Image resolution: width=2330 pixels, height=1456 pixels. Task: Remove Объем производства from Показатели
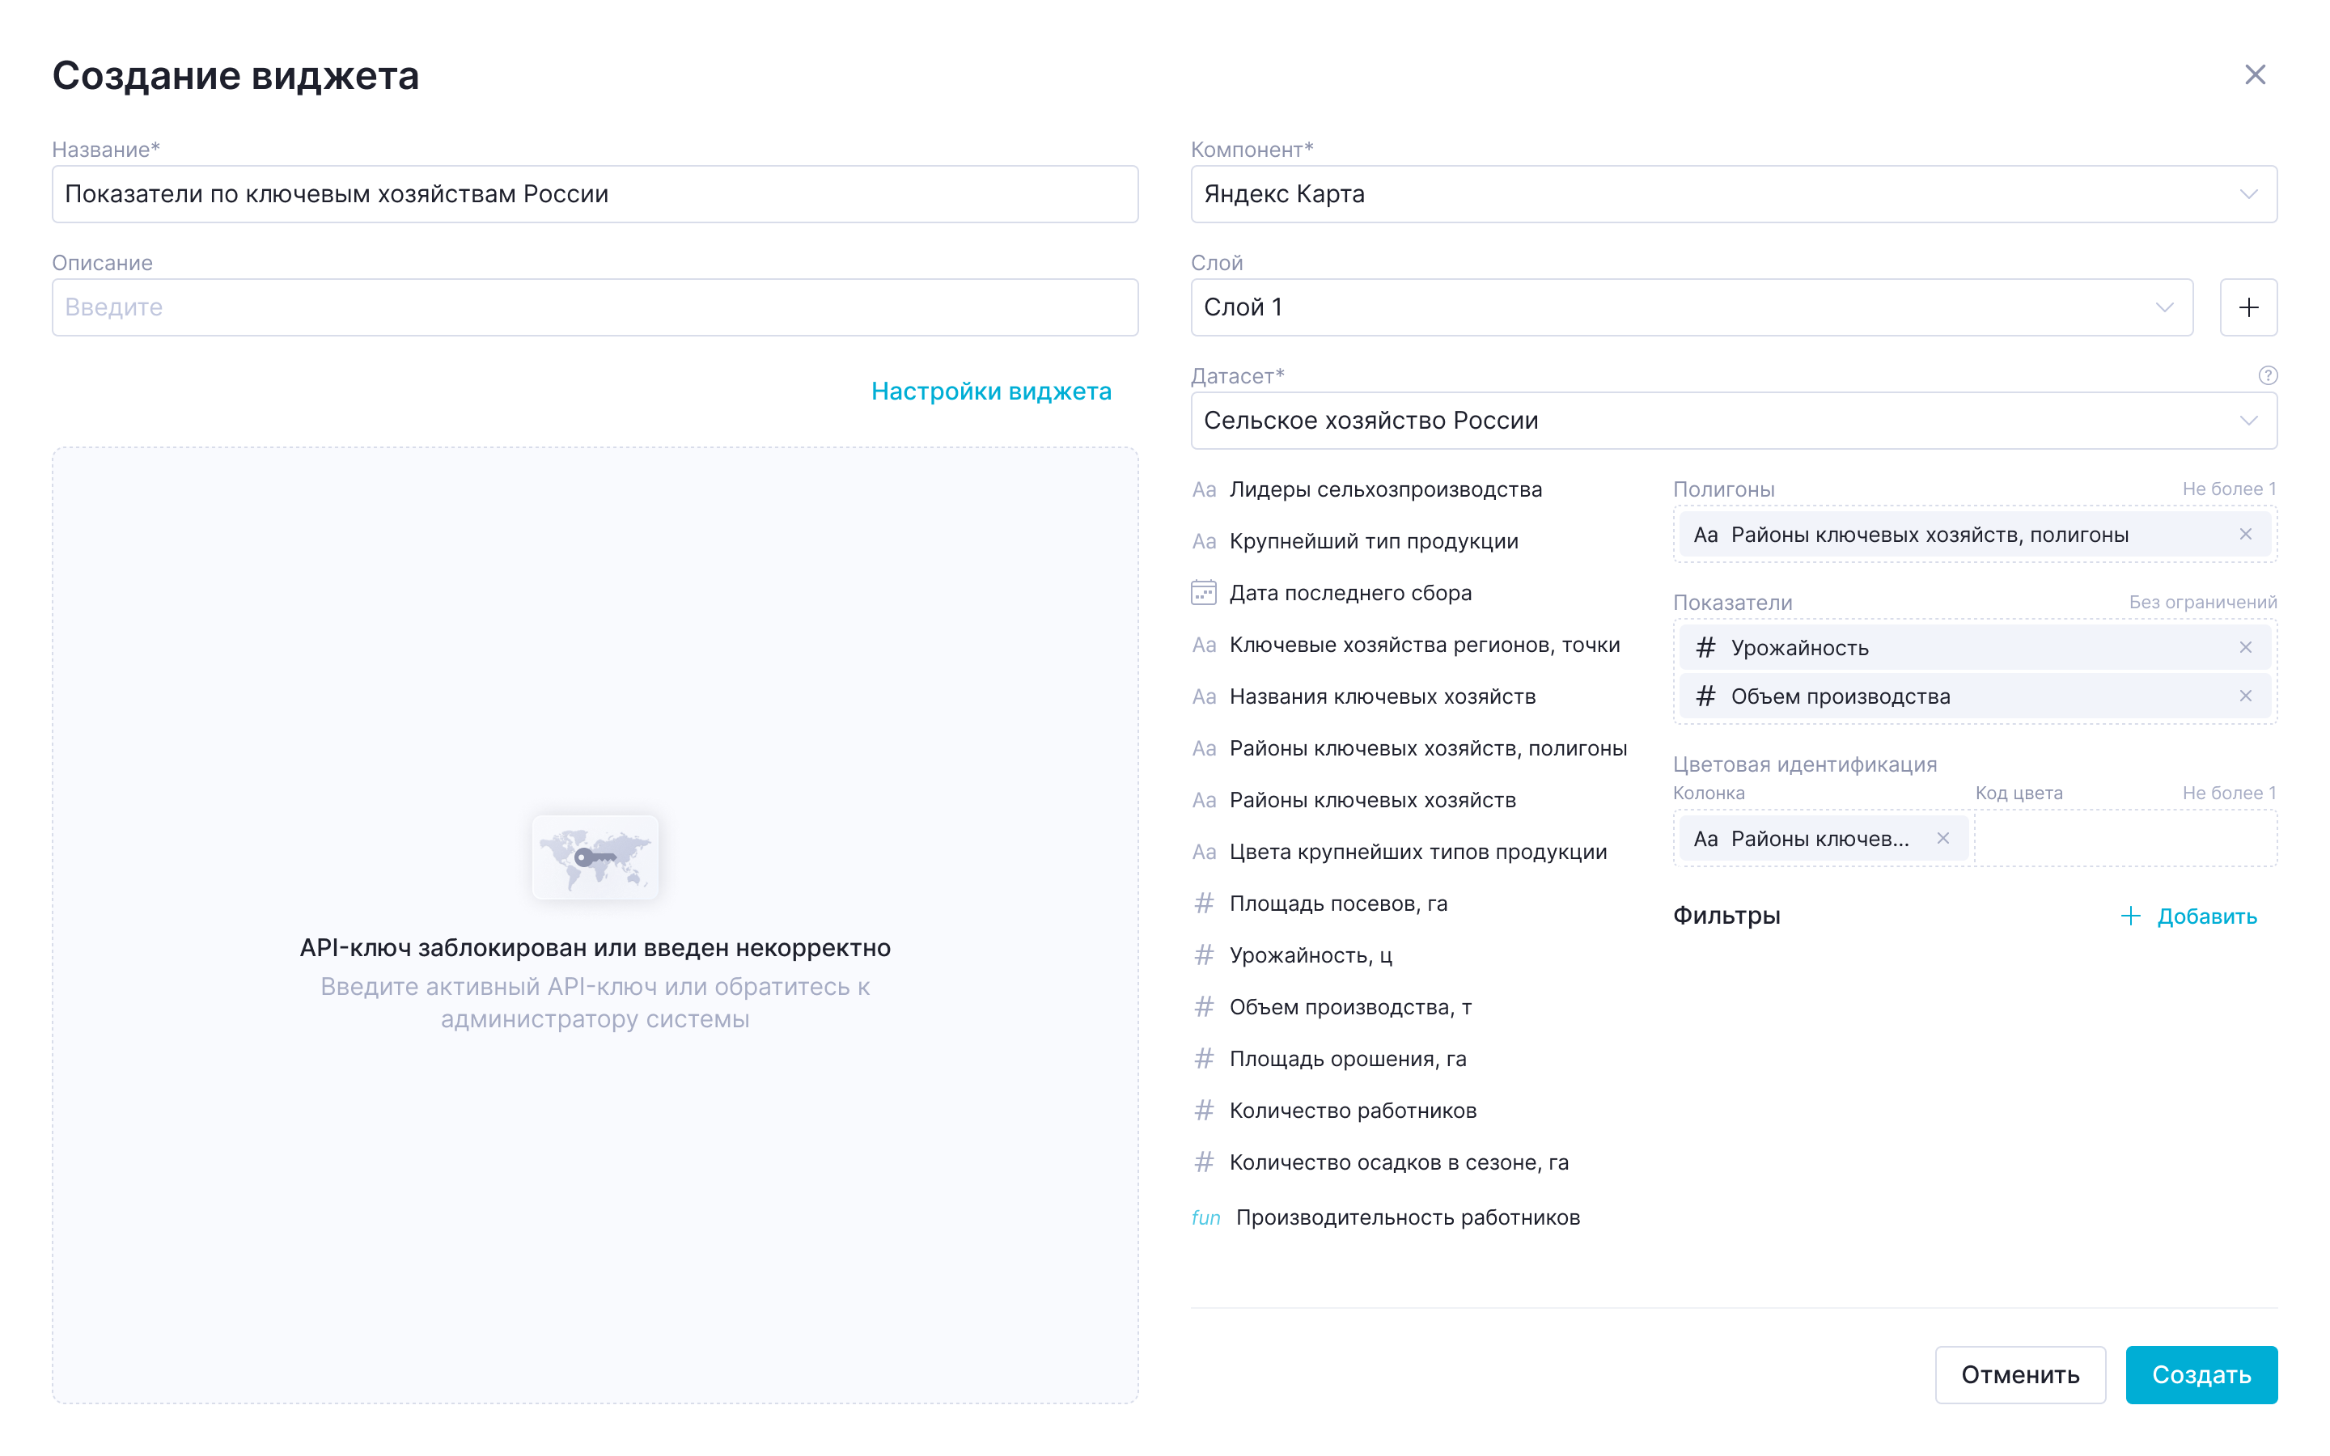click(x=2244, y=696)
